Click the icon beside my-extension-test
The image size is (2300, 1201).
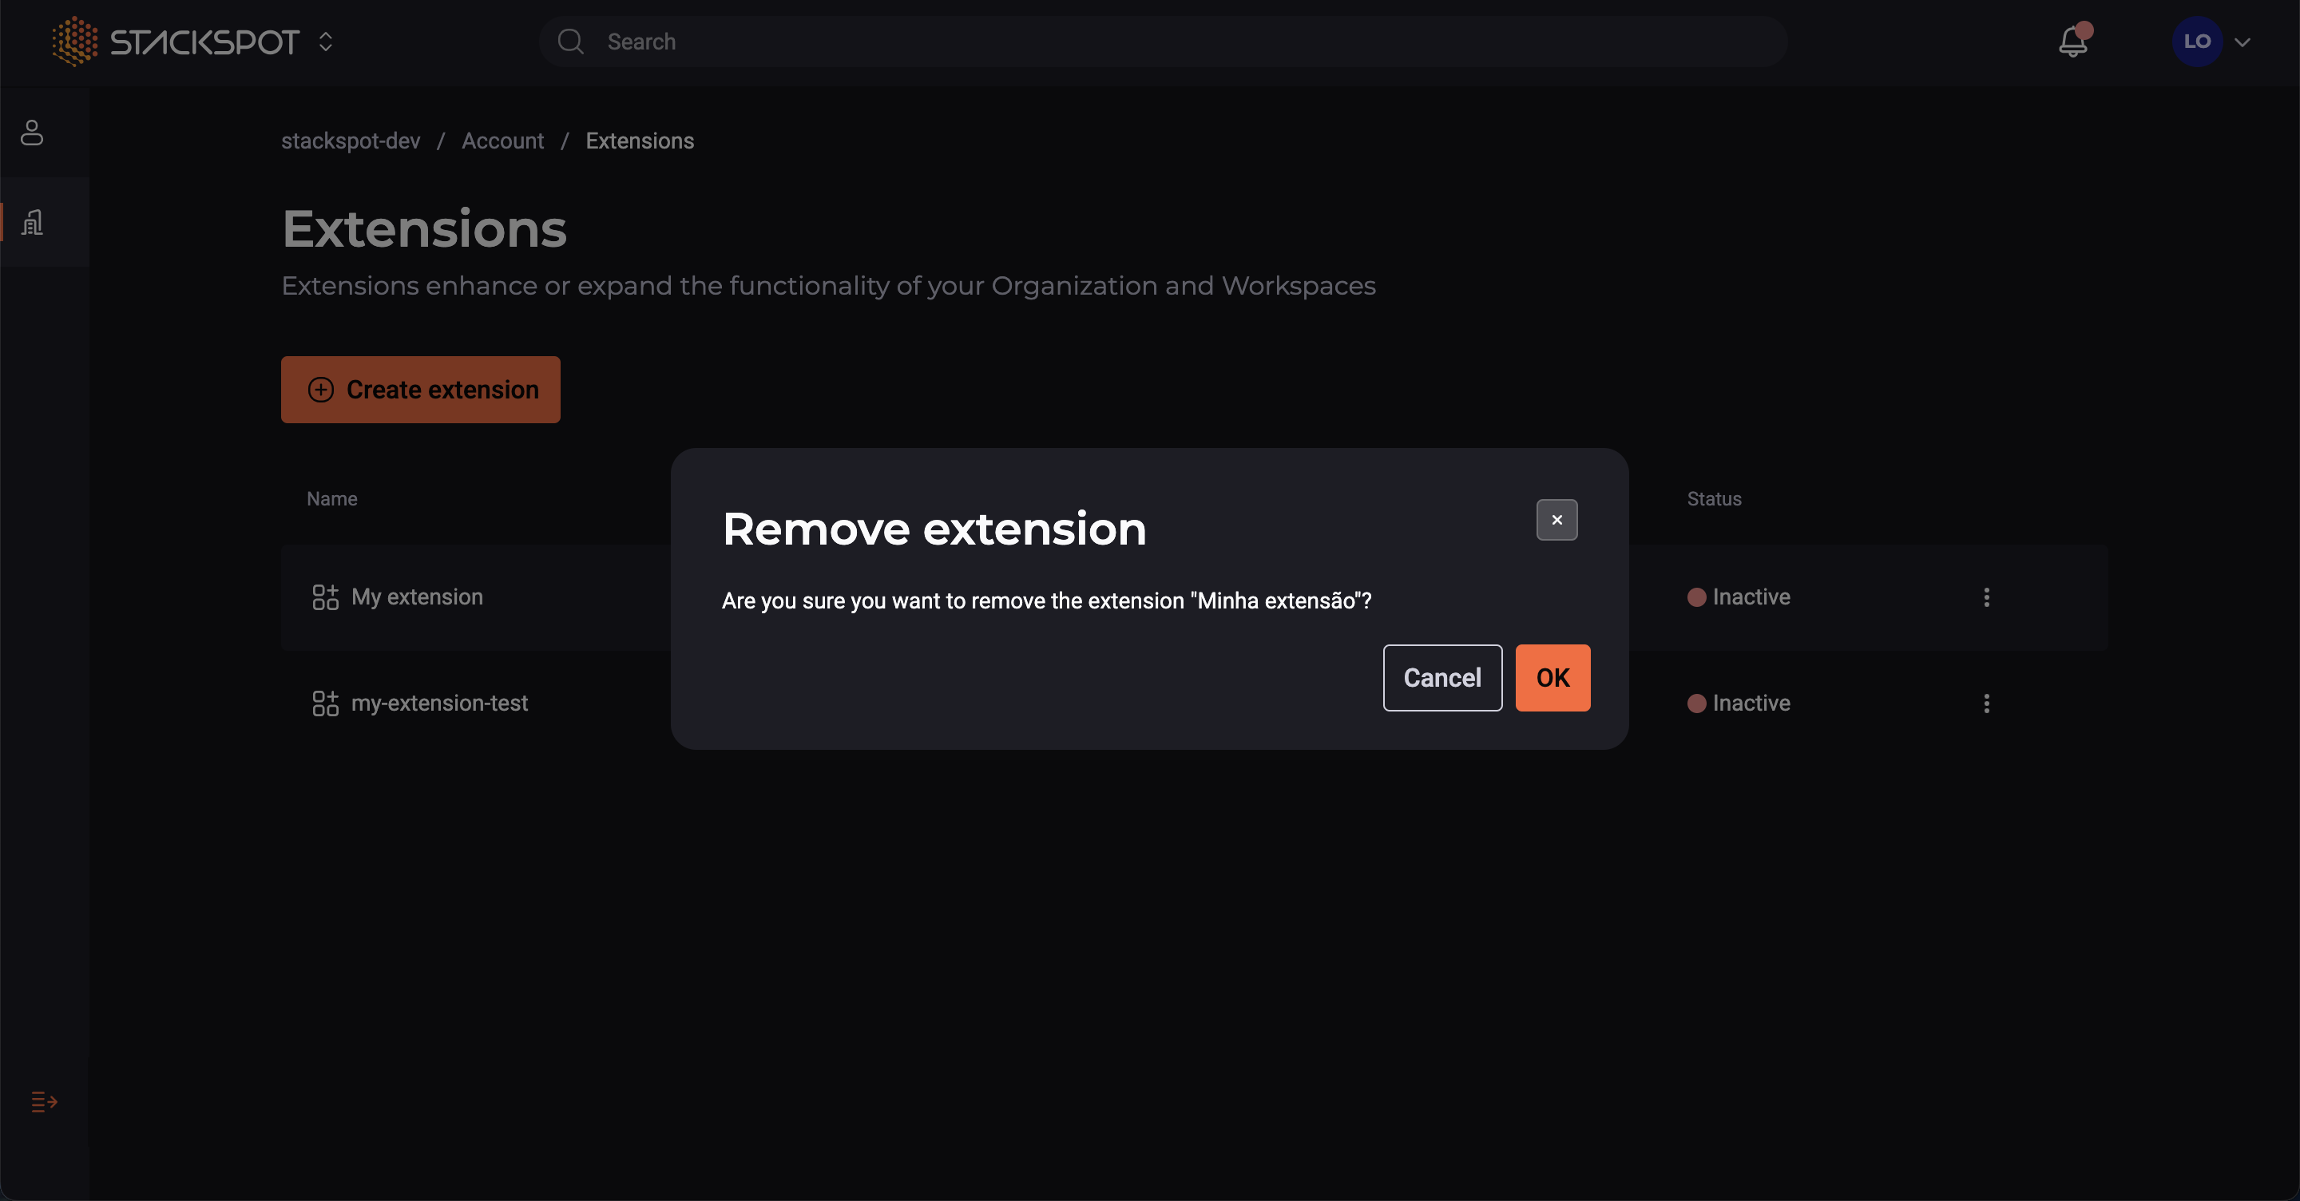[x=325, y=703]
